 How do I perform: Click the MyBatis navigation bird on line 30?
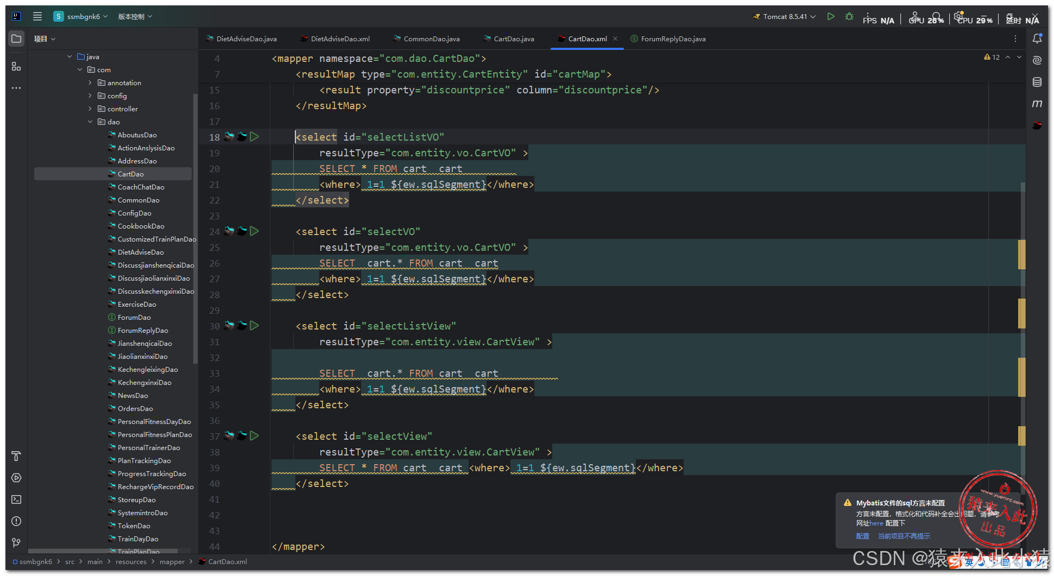click(x=229, y=326)
